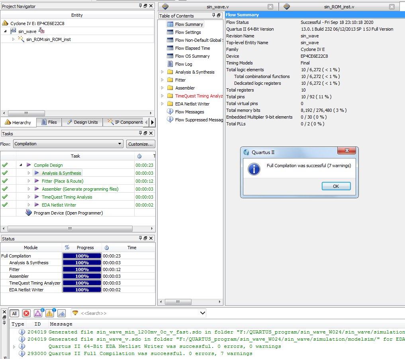
Task: Open the sin_wave.v editor tab
Action: tap(217, 7)
